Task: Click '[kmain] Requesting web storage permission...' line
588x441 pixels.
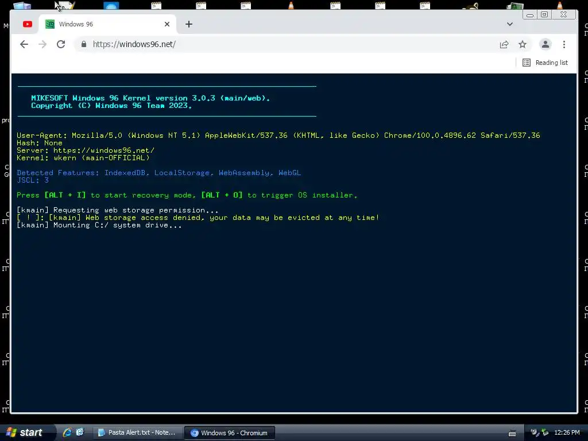Action: [x=117, y=210]
